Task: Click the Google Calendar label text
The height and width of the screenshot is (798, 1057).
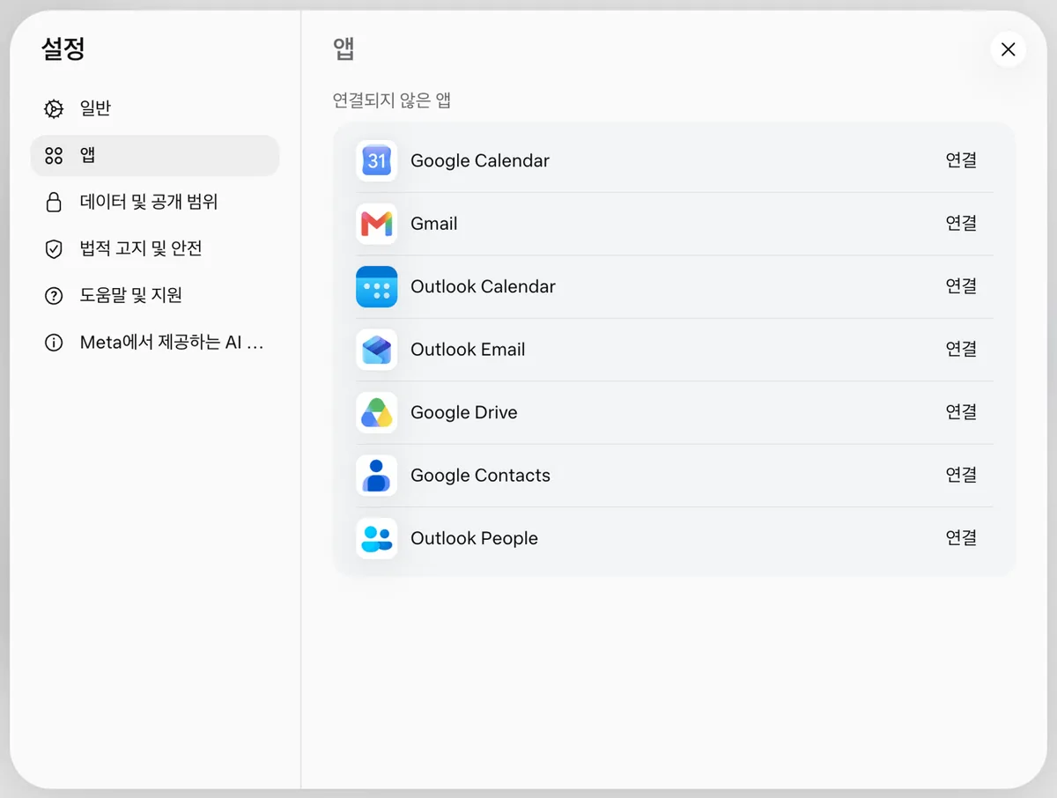Action: pos(480,161)
